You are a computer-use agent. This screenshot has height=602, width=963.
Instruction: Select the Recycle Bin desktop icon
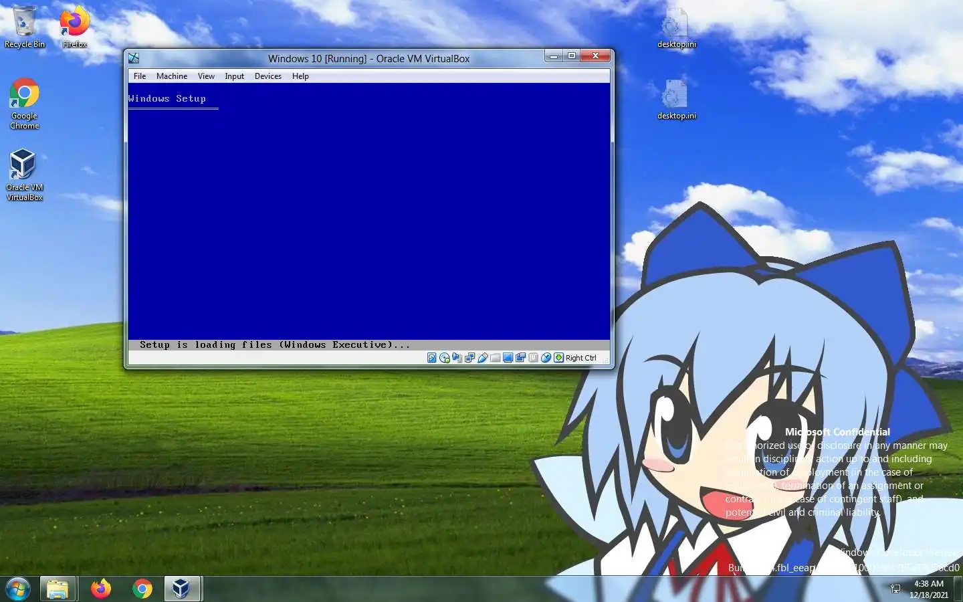[25, 27]
